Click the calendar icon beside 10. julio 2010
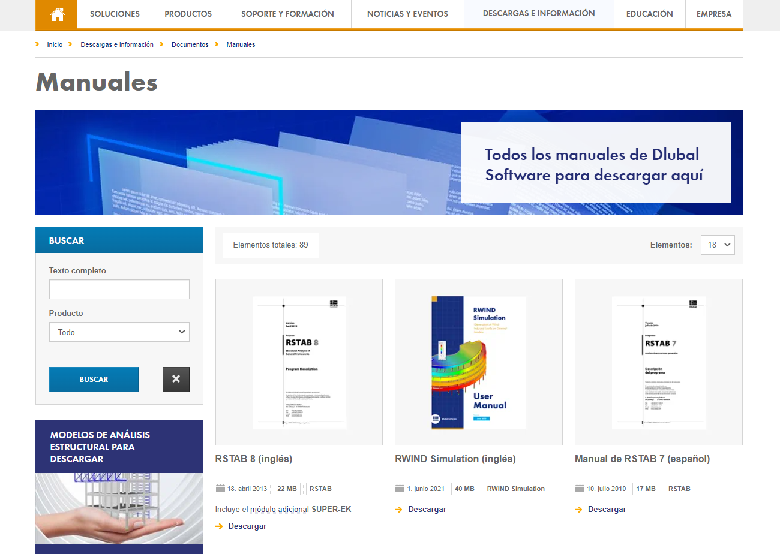The image size is (780, 554). click(580, 489)
